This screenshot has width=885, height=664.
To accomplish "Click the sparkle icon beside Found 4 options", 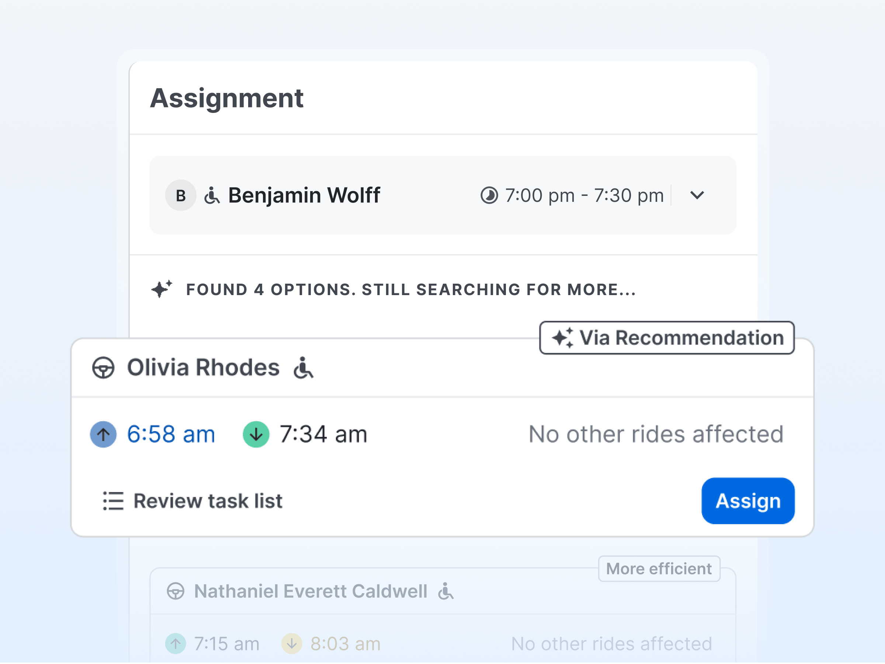I will coord(162,289).
